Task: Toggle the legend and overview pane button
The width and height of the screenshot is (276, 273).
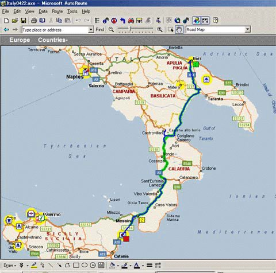Action: tap(205, 20)
